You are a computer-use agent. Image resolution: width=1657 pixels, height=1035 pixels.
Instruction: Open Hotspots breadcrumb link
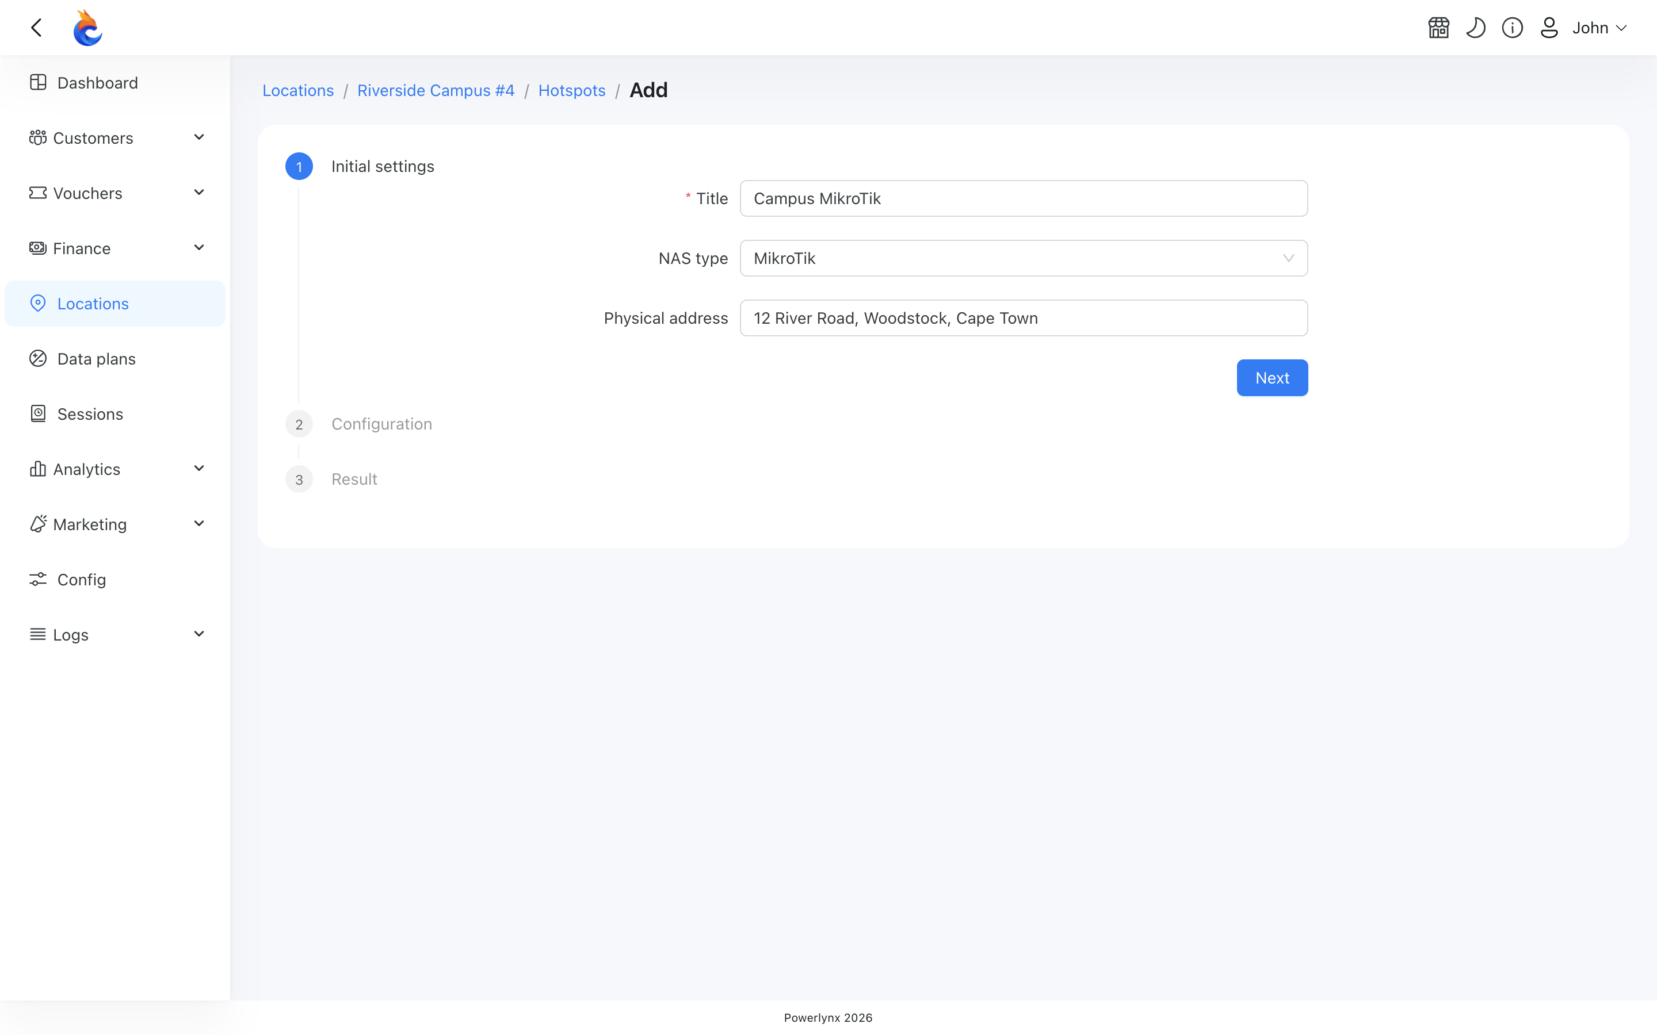pyautogui.click(x=572, y=90)
